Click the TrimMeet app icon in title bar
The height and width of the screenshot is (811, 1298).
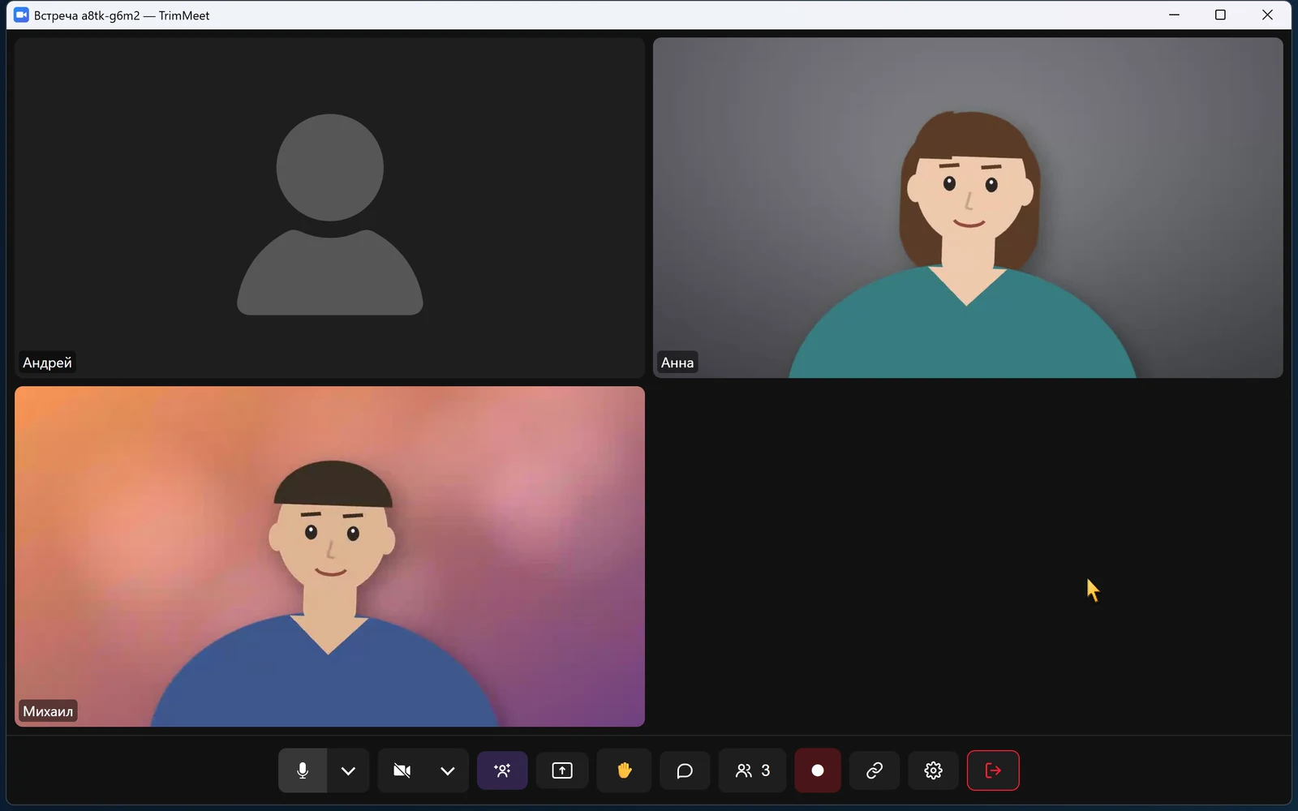coord(21,15)
